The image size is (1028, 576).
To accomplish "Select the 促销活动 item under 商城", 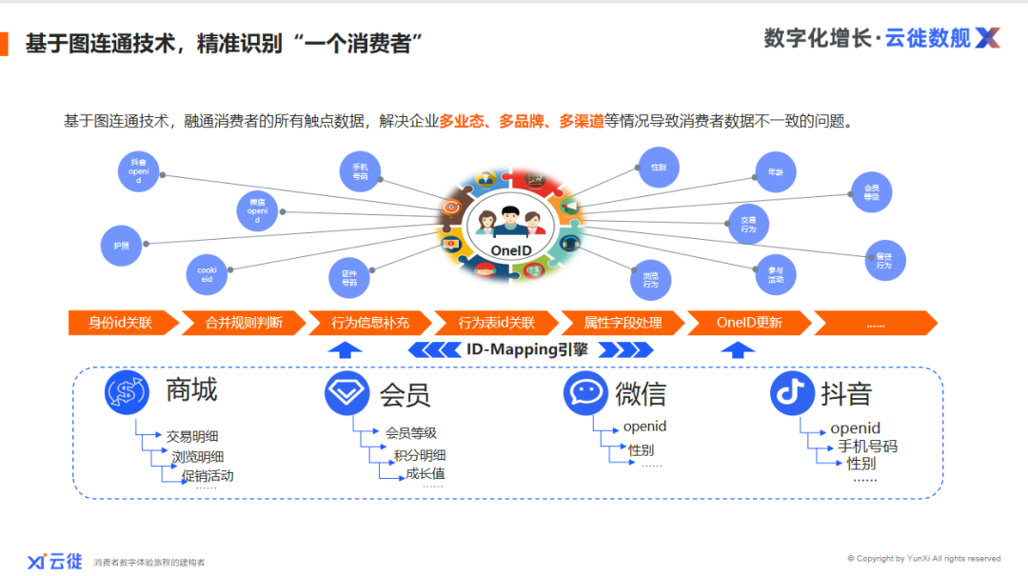I will tap(208, 476).
